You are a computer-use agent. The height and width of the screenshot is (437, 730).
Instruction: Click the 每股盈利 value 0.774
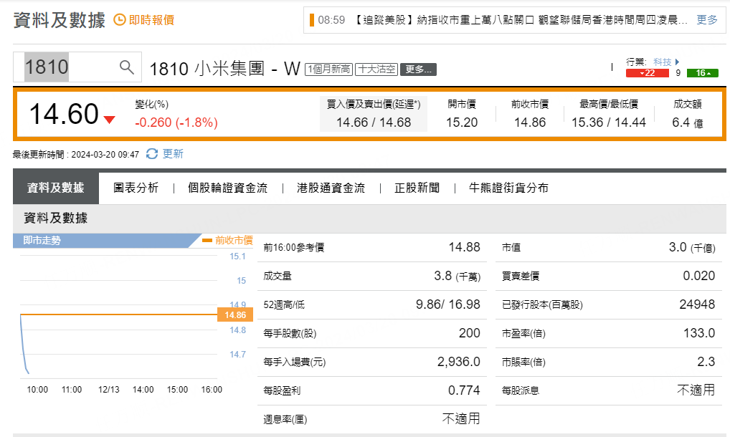(464, 390)
